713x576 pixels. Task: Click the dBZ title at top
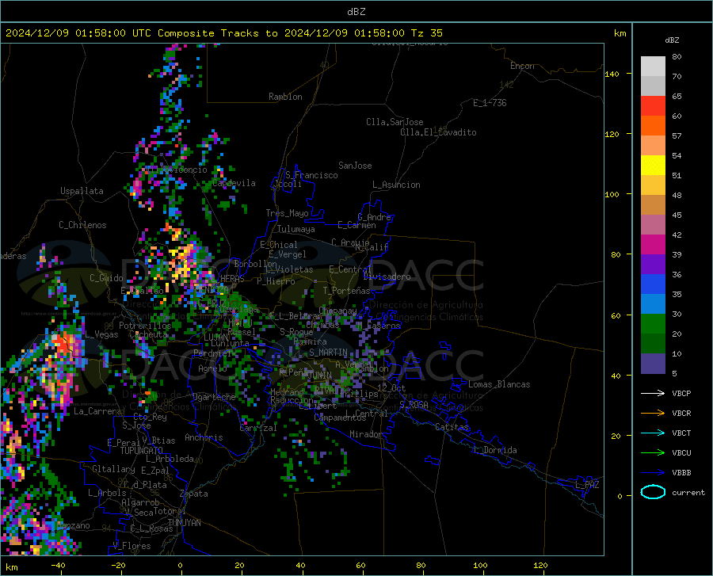click(356, 12)
